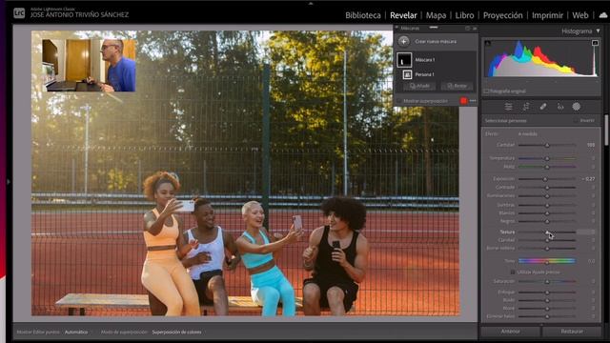The width and height of the screenshot is (610, 343).
Task: Click the Masks panel help icon
Action: (x=467, y=29)
